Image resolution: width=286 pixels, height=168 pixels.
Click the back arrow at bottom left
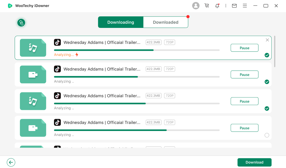pos(11,162)
